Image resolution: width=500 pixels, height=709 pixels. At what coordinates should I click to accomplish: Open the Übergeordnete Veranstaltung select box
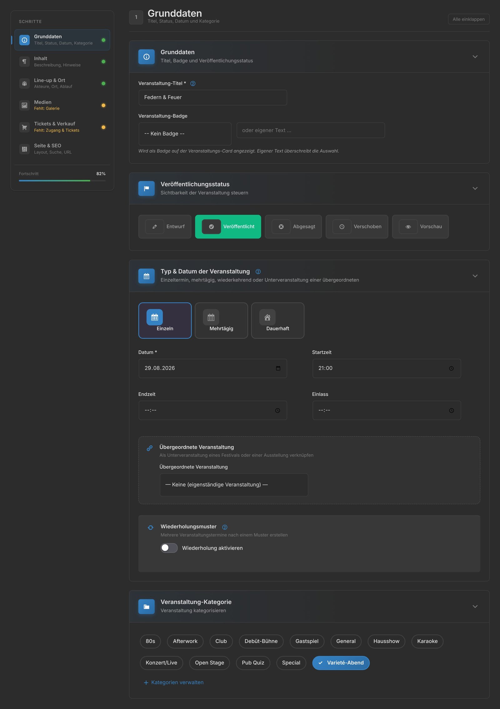pos(234,485)
